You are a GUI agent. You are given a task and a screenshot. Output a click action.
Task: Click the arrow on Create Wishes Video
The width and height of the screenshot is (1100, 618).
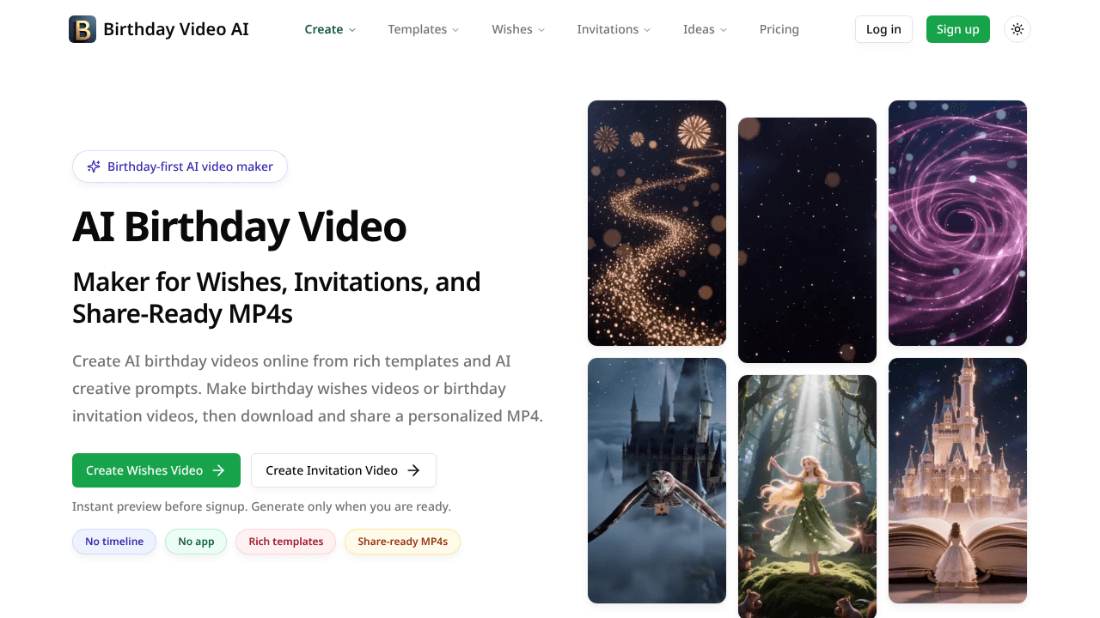pyautogui.click(x=218, y=470)
